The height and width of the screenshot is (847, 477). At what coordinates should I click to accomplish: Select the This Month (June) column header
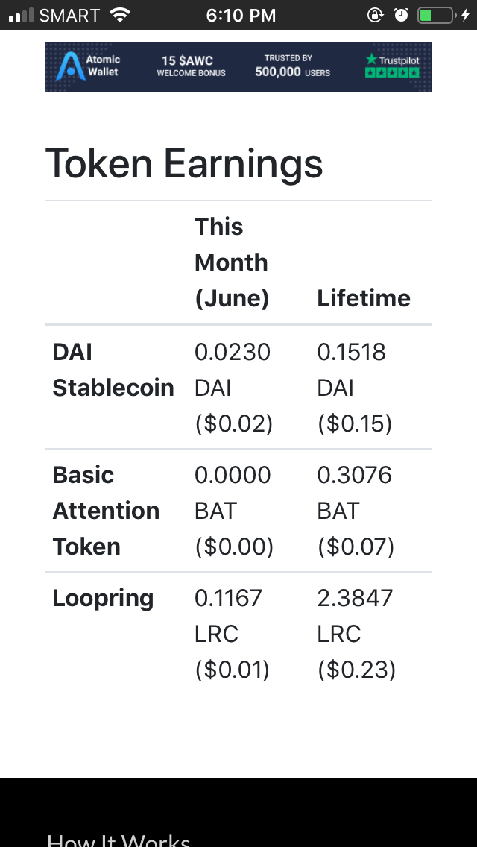point(232,262)
